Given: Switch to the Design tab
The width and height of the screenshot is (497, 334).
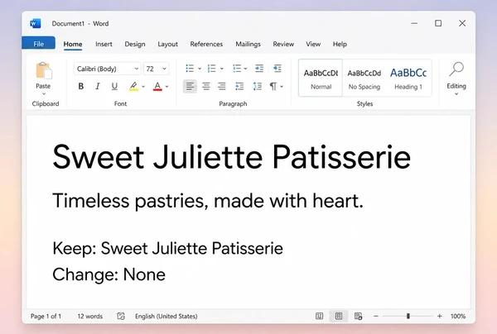Looking at the screenshot, I should click(x=135, y=44).
